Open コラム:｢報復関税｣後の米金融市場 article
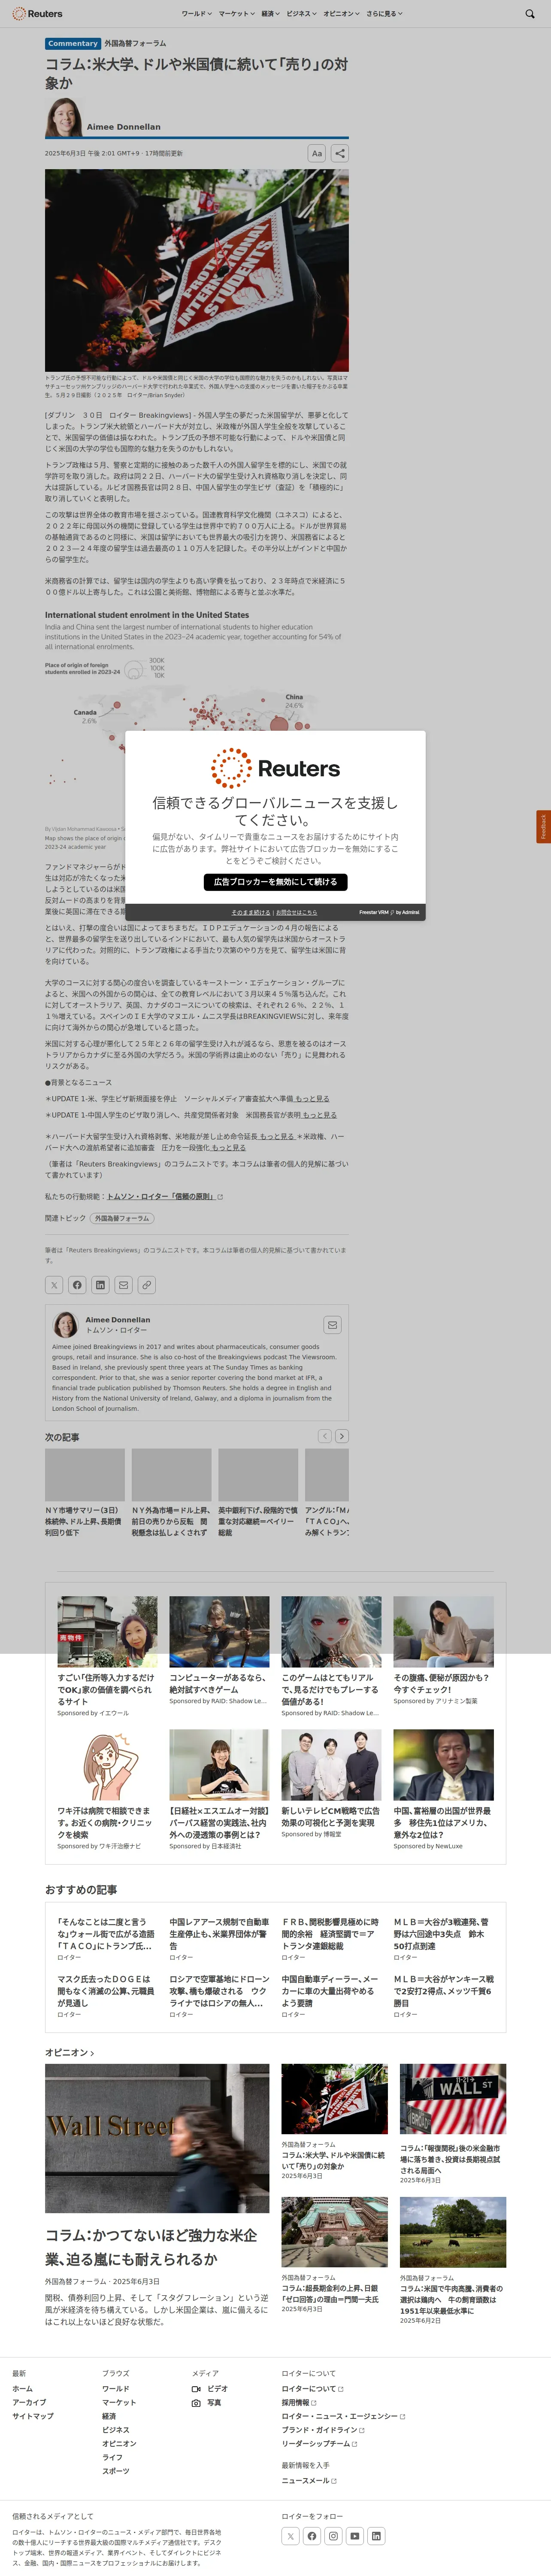This screenshot has width=551, height=2576. pyautogui.click(x=452, y=2159)
